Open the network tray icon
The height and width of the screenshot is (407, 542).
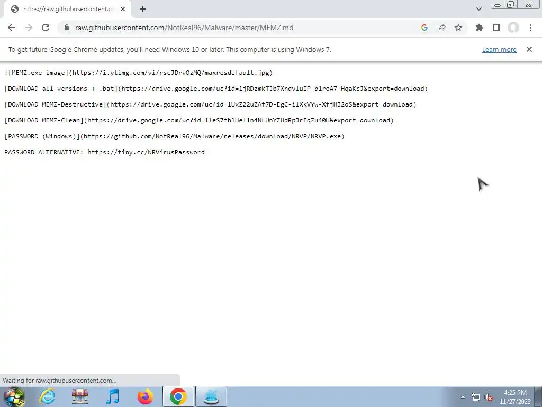(476, 397)
